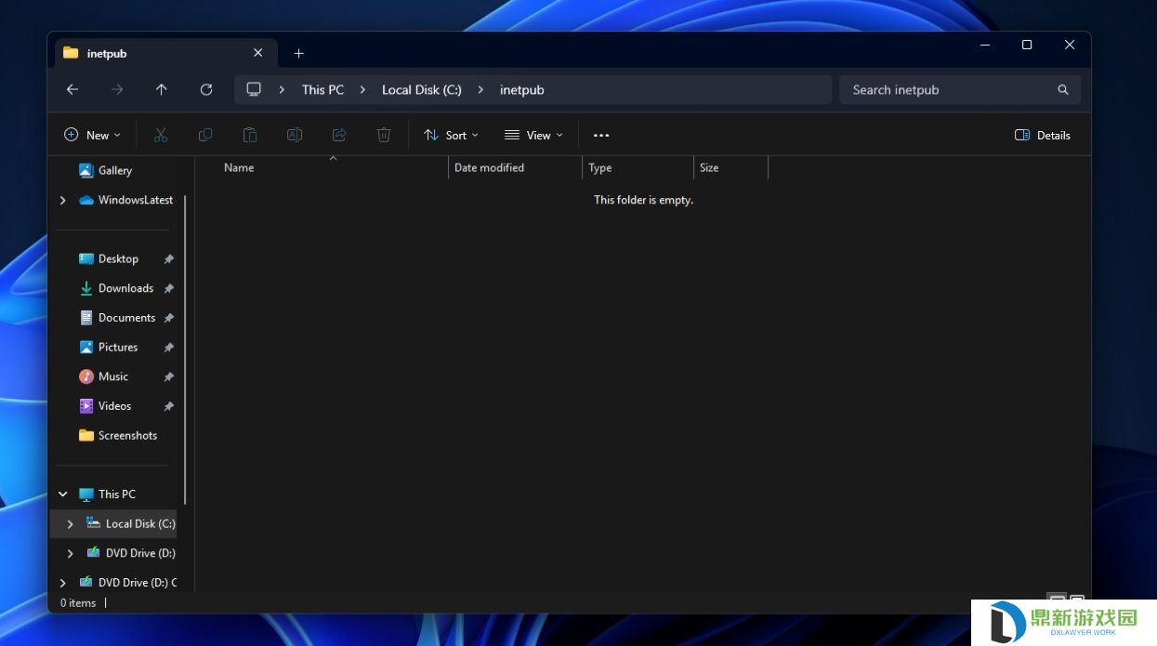Click the PC monitor icon in address bar
This screenshot has width=1157, height=646.
pyautogui.click(x=254, y=89)
